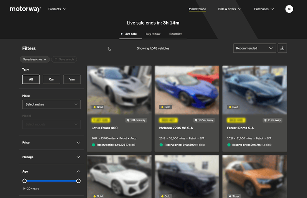Open the Lotus Evora 400 listing title
307x198 pixels.
pyautogui.click(x=104, y=128)
